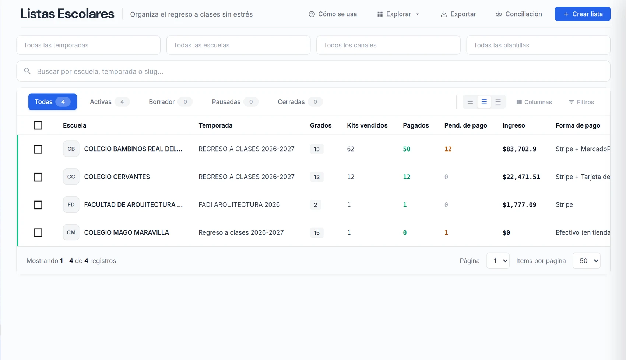Check the Facultad de Arquitectura checkbox
This screenshot has height=360, width=626.
click(x=38, y=205)
